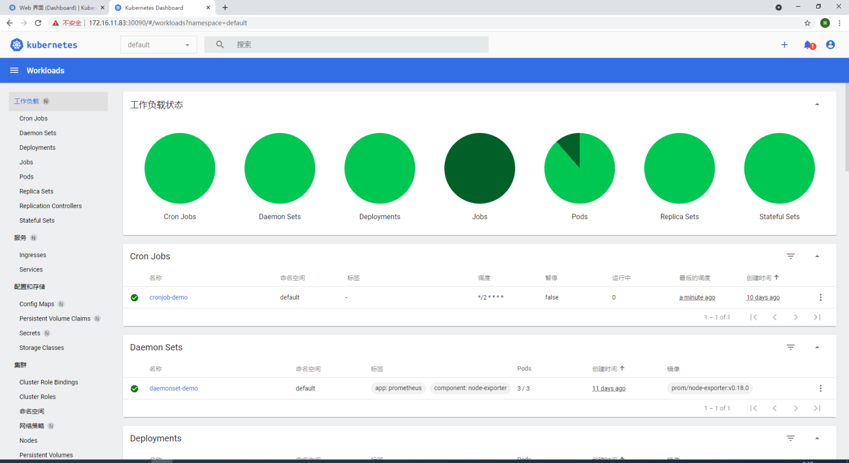Click the page vertical scrollbar

pyautogui.click(x=847, y=127)
